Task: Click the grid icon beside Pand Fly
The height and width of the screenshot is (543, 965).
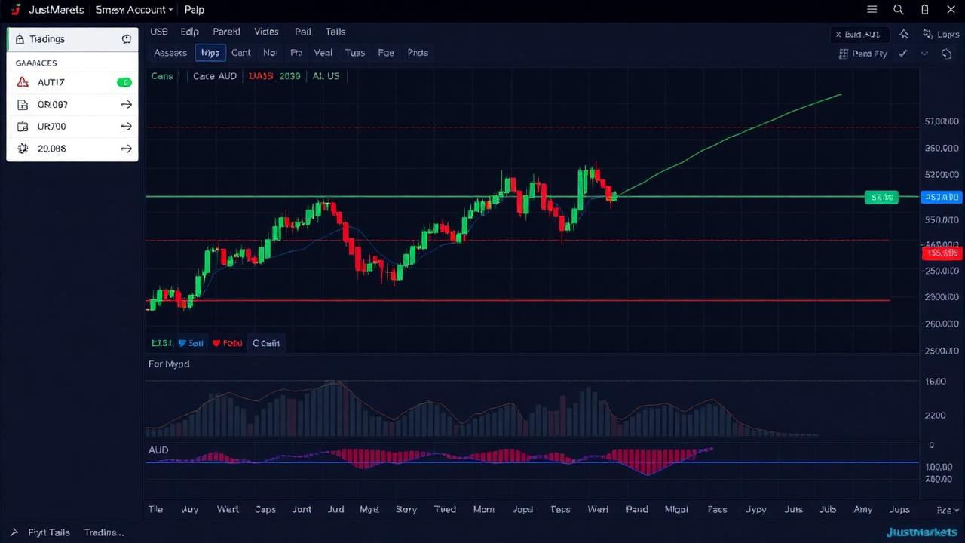Action: pos(844,54)
